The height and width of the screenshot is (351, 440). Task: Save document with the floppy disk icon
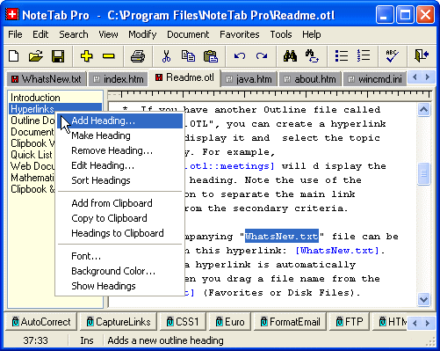pos(58,55)
